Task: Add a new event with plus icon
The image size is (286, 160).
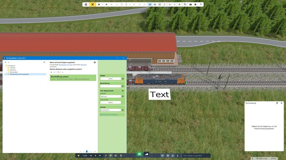Action: click(6, 62)
